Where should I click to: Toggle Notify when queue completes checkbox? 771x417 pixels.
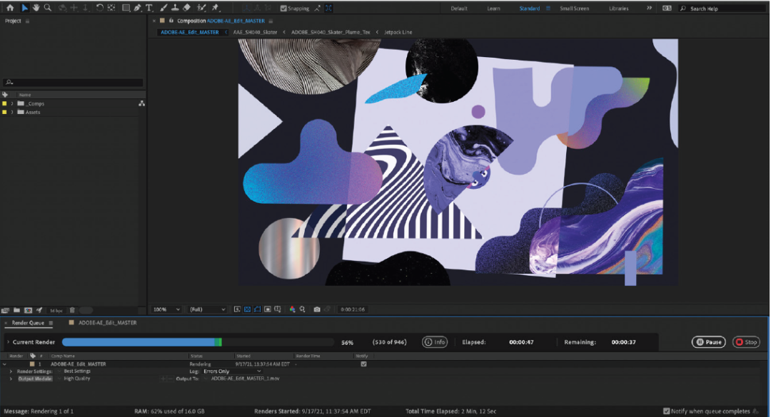(666, 411)
